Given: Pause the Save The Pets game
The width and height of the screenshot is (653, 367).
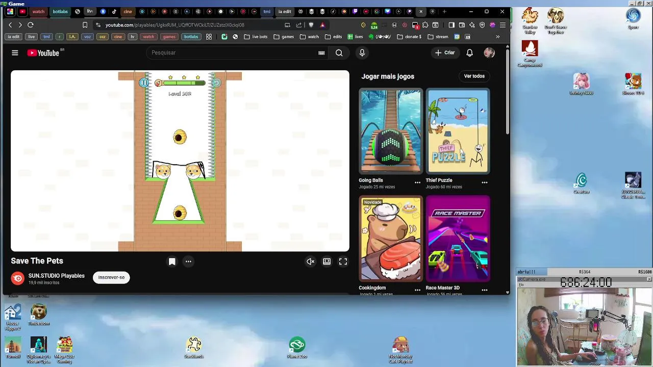Looking at the screenshot, I should [x=144, y=83].
